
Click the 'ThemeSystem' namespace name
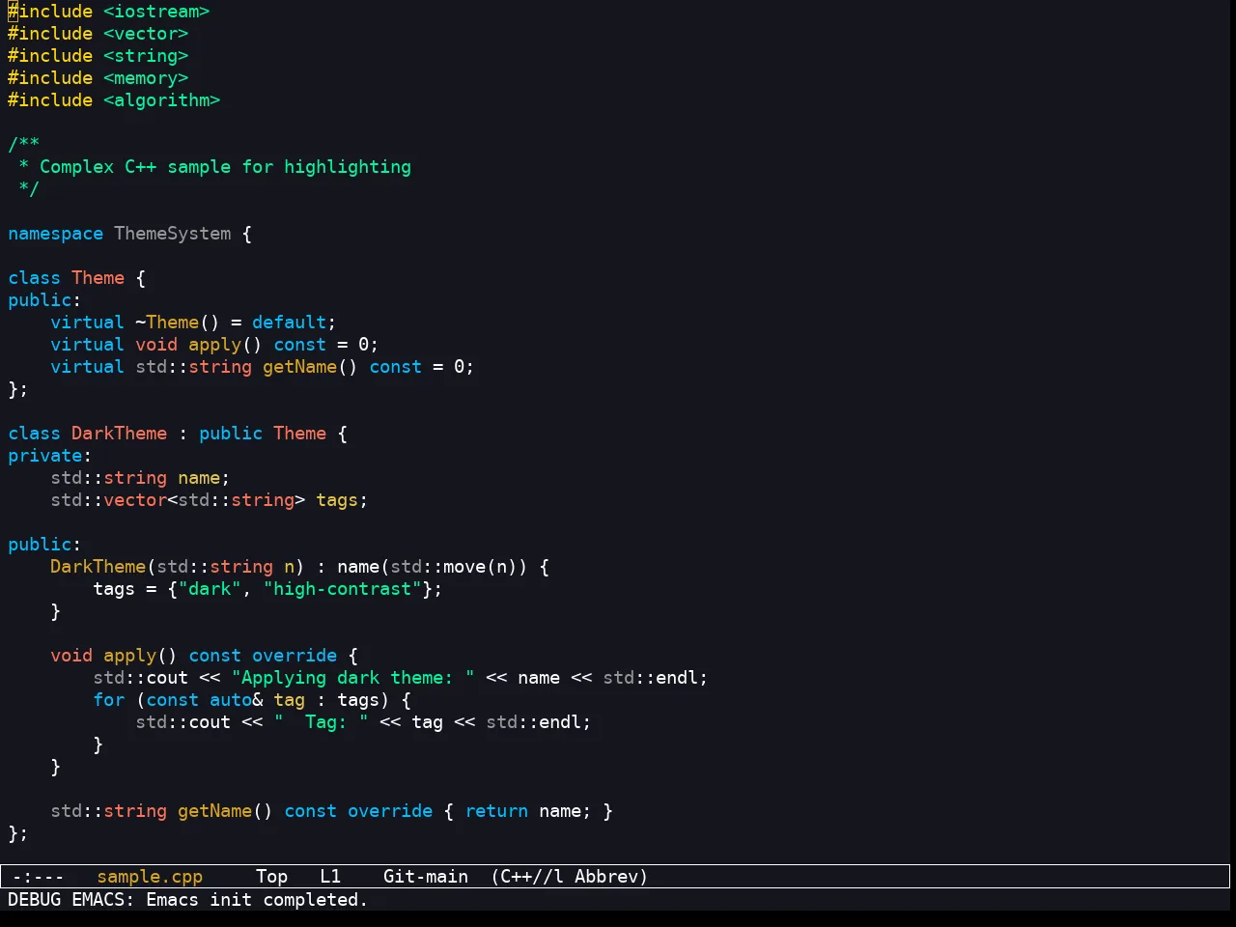[x=173, y=234]
